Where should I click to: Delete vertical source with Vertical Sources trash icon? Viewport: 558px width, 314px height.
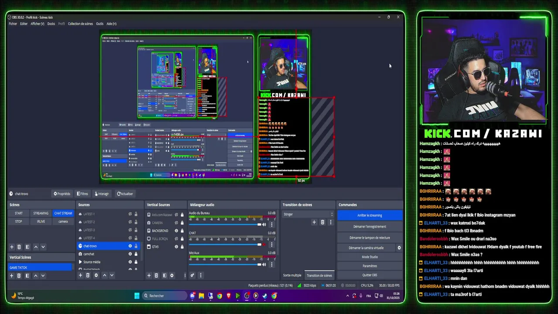tap(156, 275)
